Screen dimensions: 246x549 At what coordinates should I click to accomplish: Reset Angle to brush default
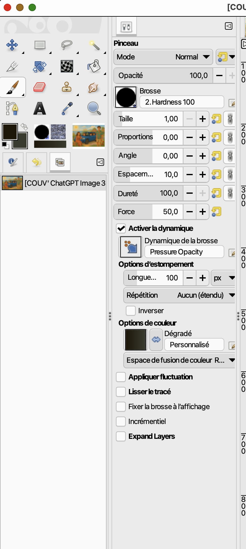(x=216, y=156)
